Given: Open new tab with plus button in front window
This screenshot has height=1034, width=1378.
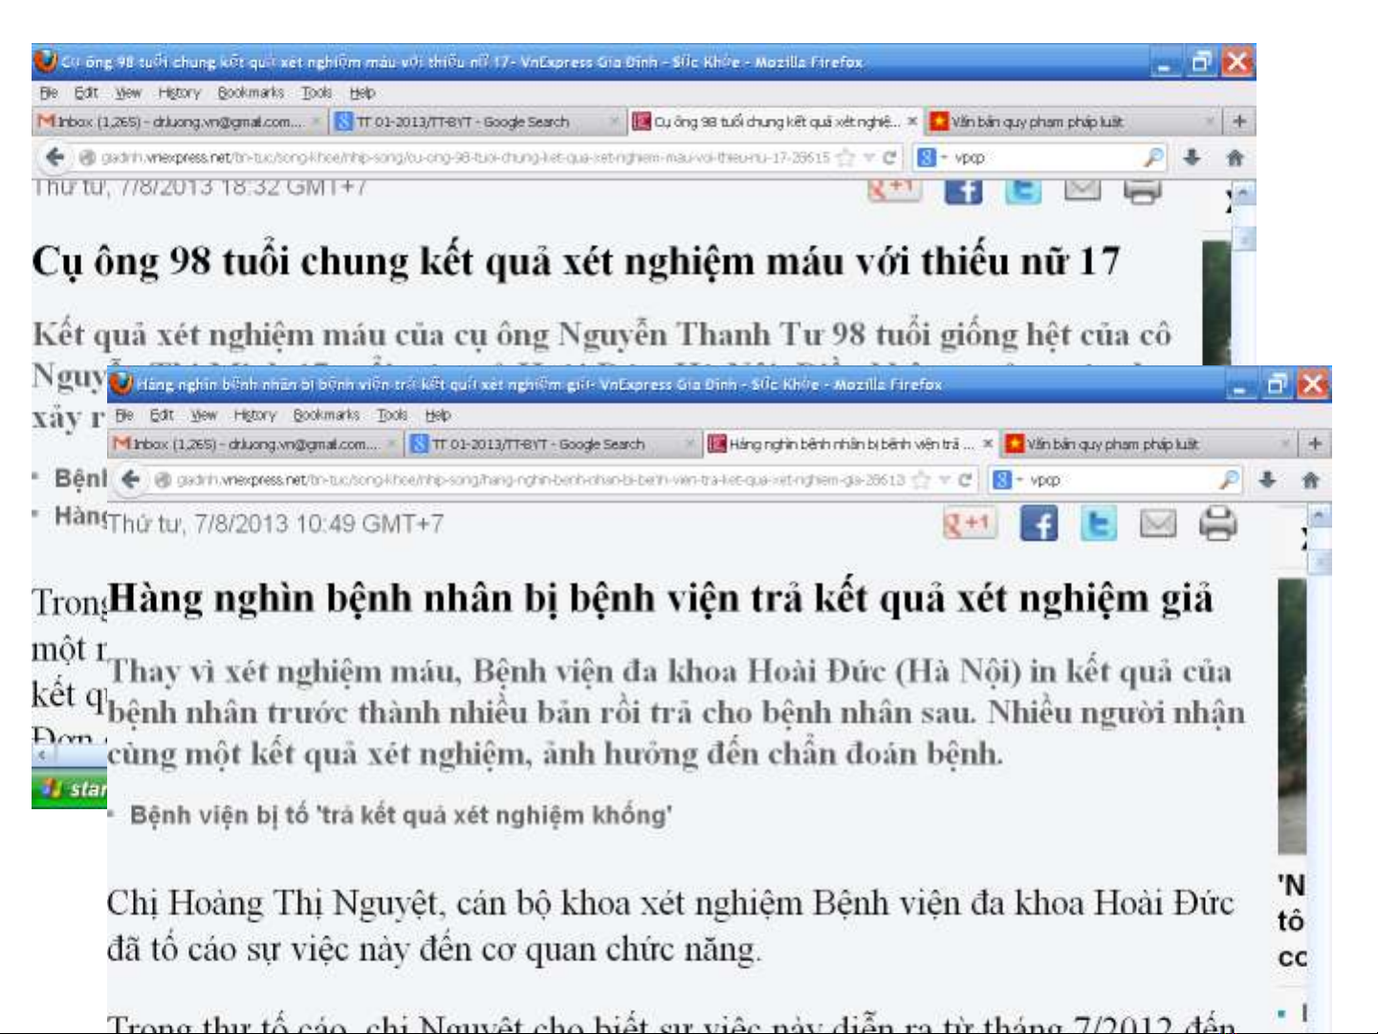Looking at the screenshot, I should click(1315, 443).
